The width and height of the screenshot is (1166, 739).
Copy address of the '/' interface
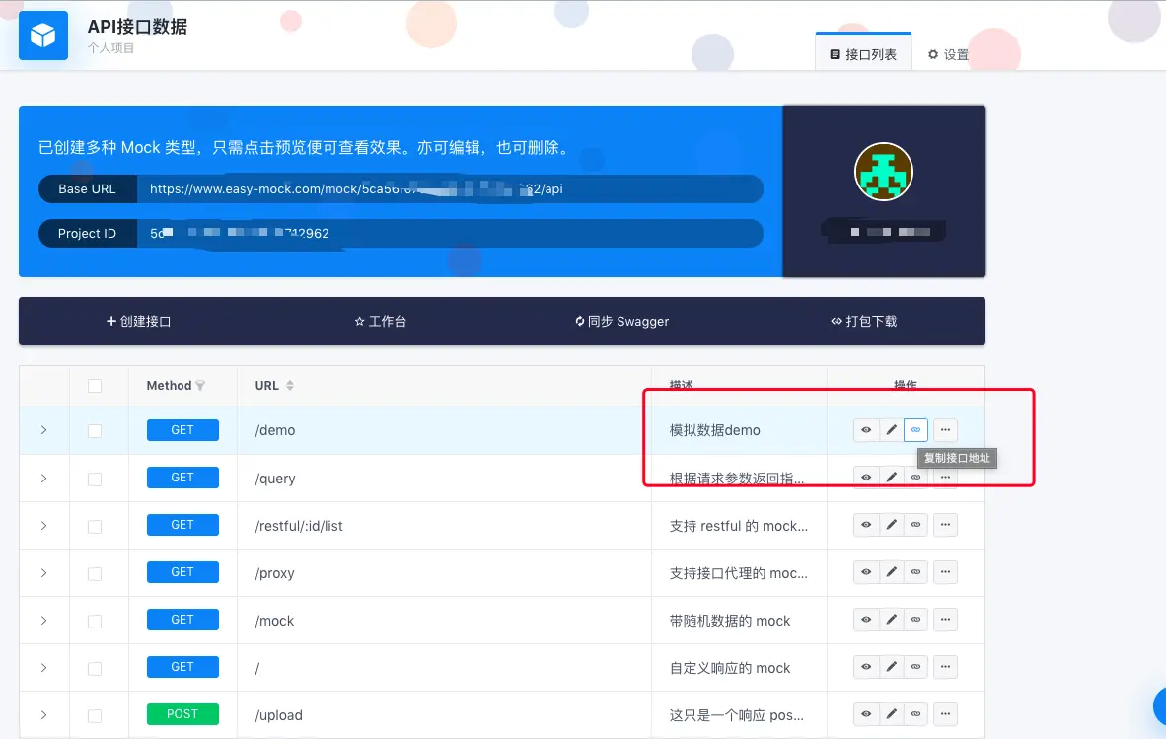coord(915,667)
